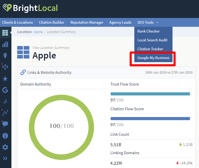Click the Citation Flow Score label
Viewport: 199px width, 168px height.
[x=127, y=109]
